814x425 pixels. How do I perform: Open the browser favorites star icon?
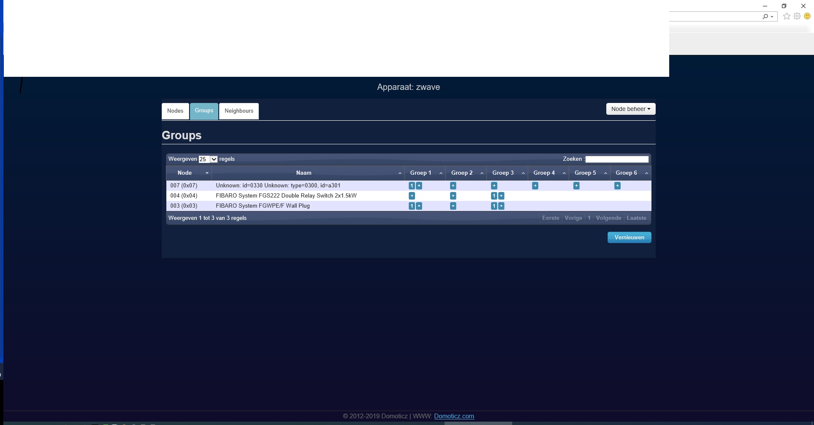point(787,16)
